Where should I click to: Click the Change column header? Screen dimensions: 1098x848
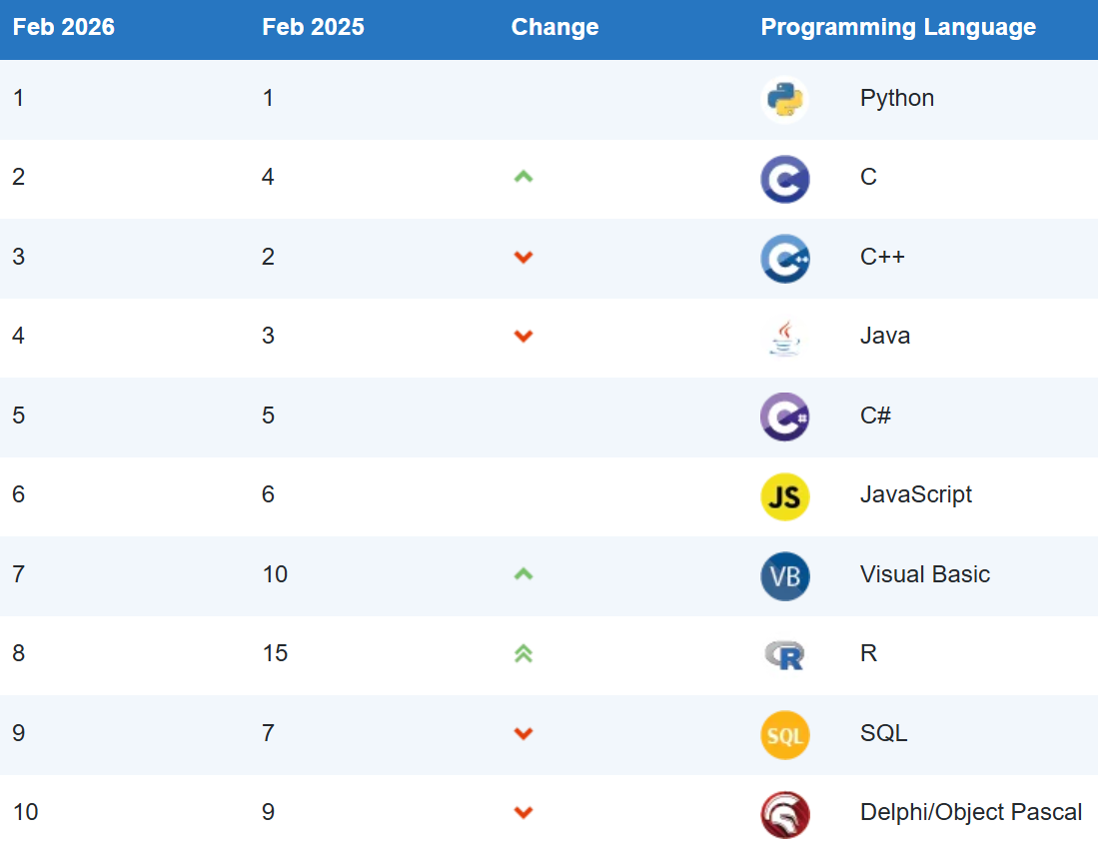[554, 27]
